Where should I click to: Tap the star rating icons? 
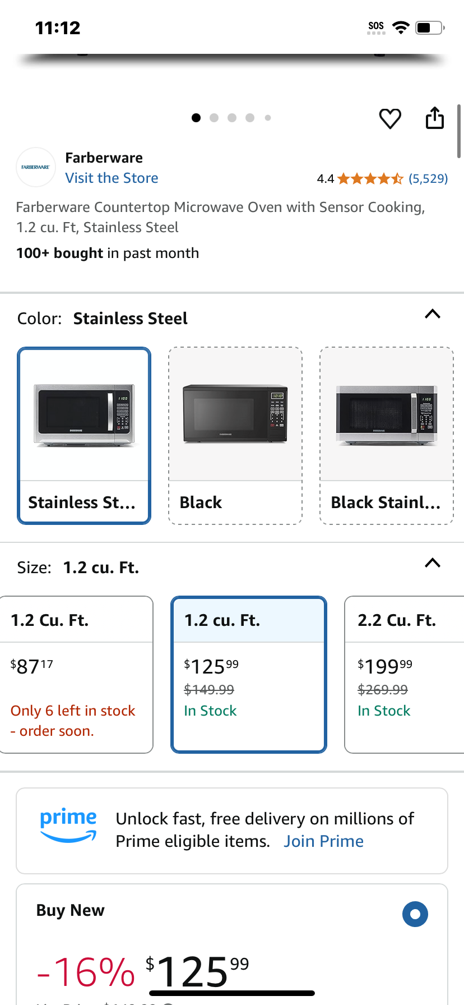[x=370, y=179]
